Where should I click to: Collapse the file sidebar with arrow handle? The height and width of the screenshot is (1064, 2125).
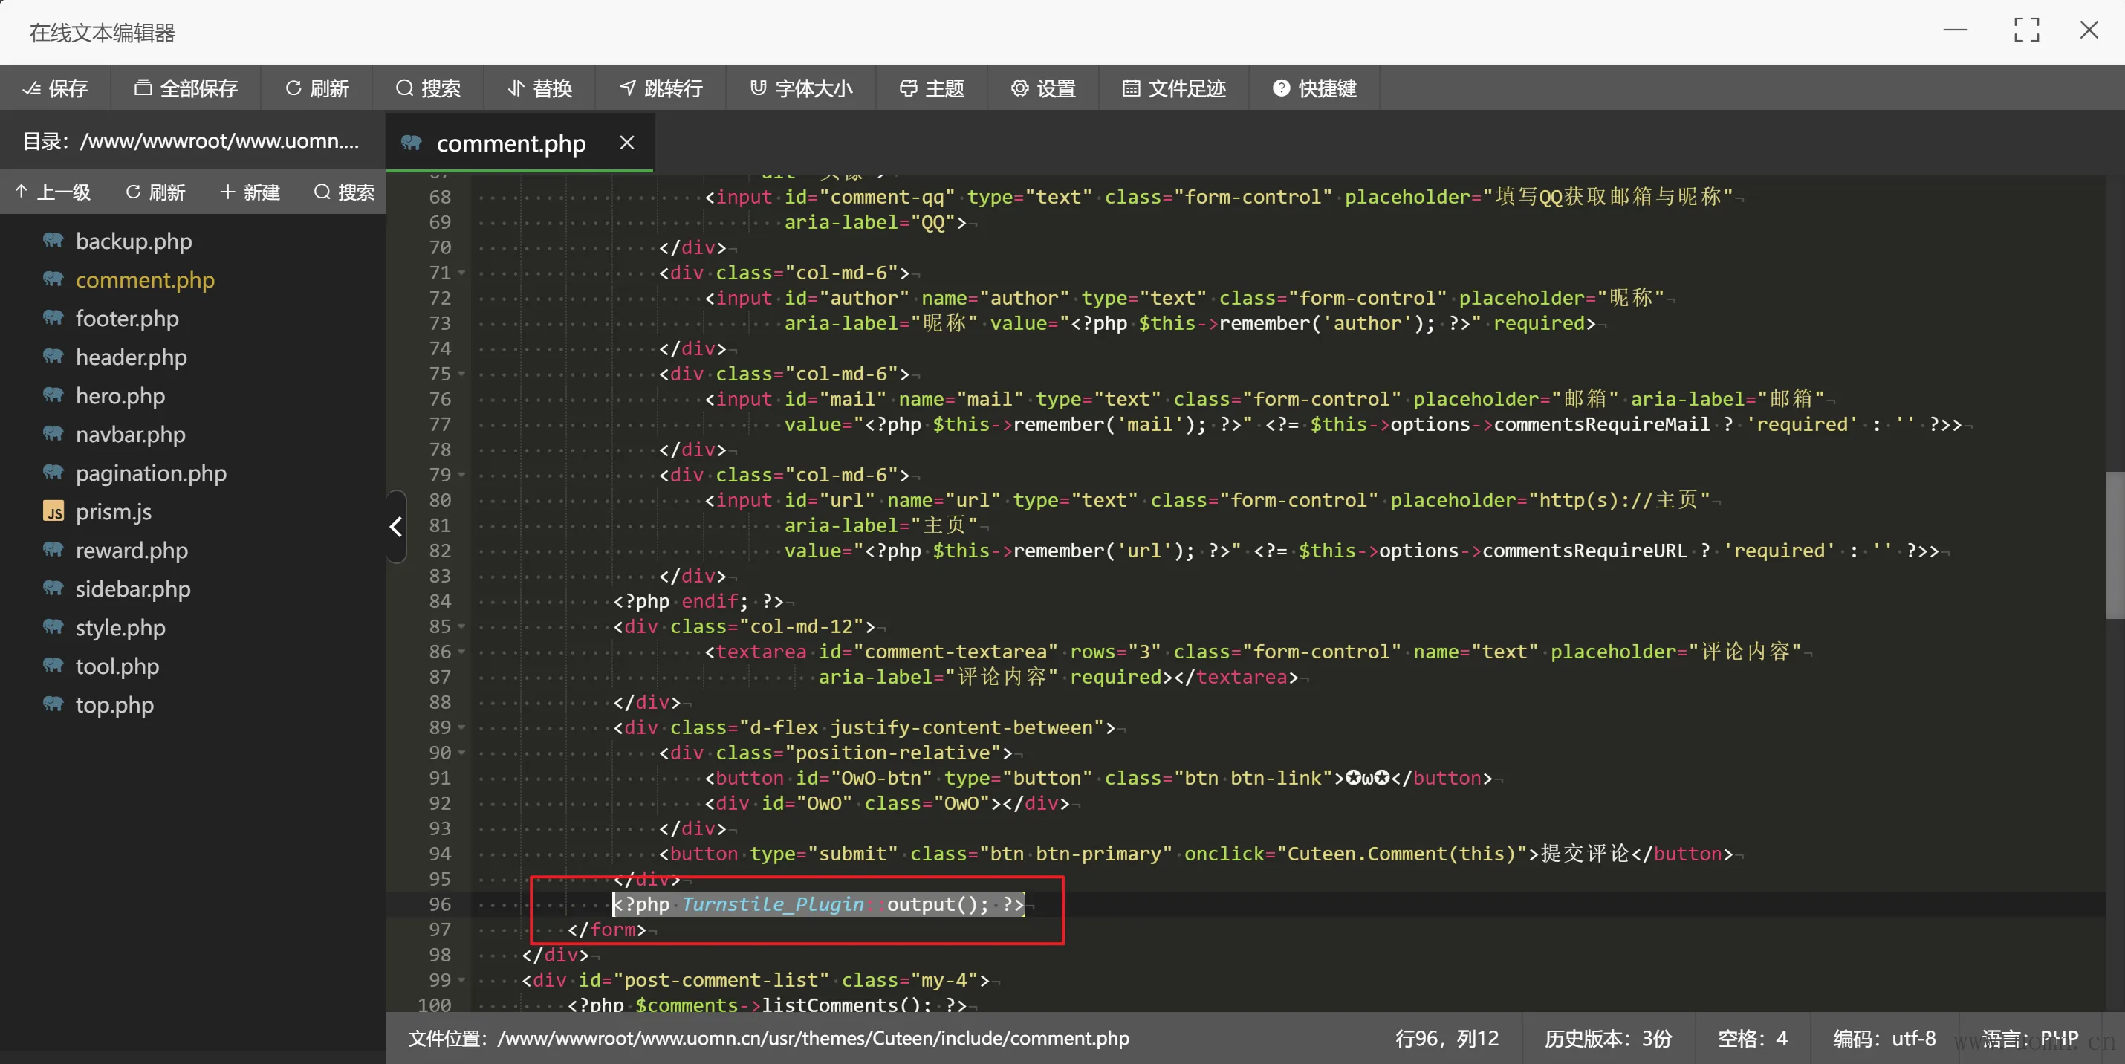(x=396, y=526)
